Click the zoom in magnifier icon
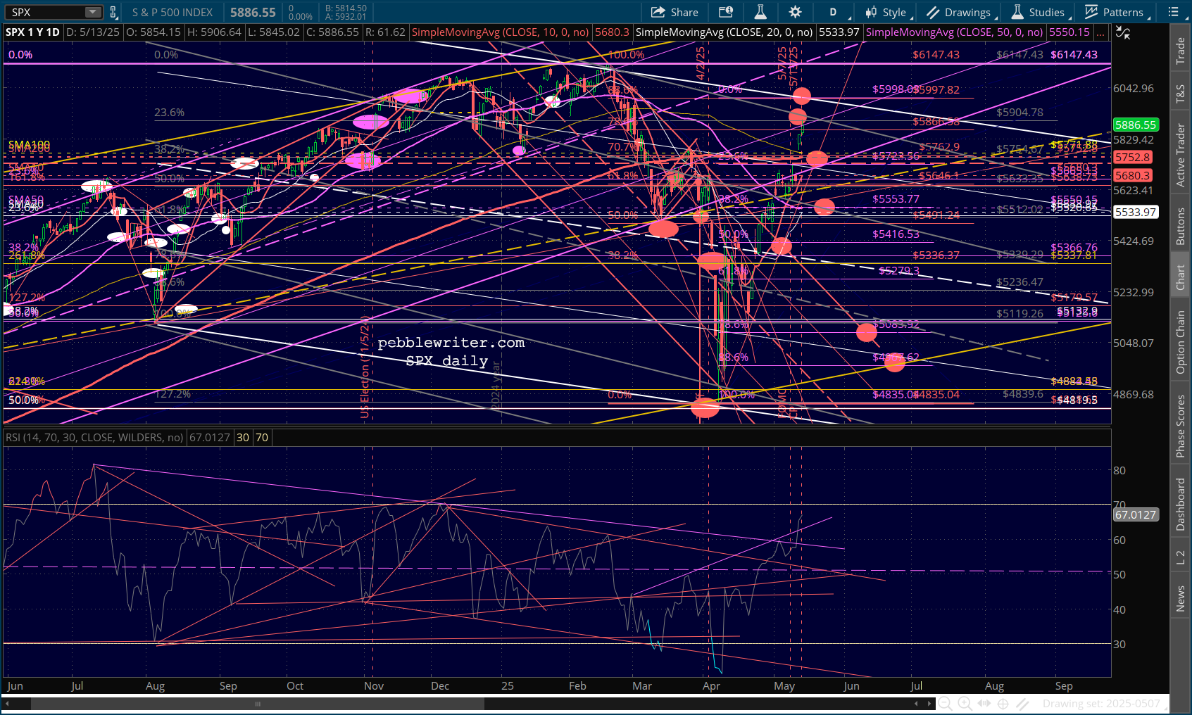 pos(965,703)
